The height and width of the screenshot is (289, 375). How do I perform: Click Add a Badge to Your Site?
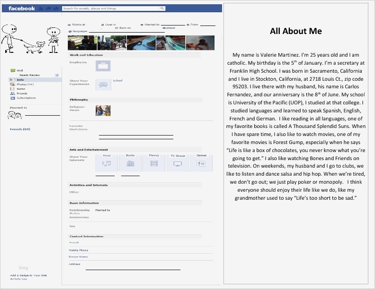[x=28, y=275]
